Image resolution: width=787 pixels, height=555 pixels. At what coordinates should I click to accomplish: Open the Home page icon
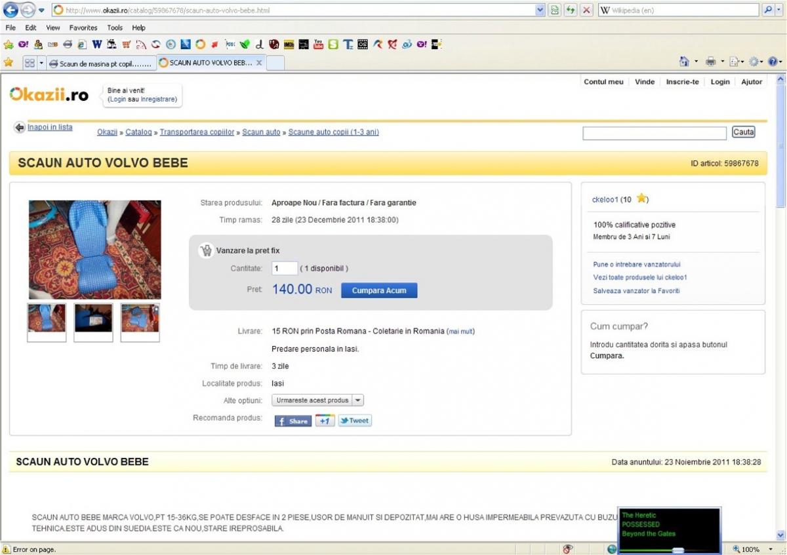684,62
